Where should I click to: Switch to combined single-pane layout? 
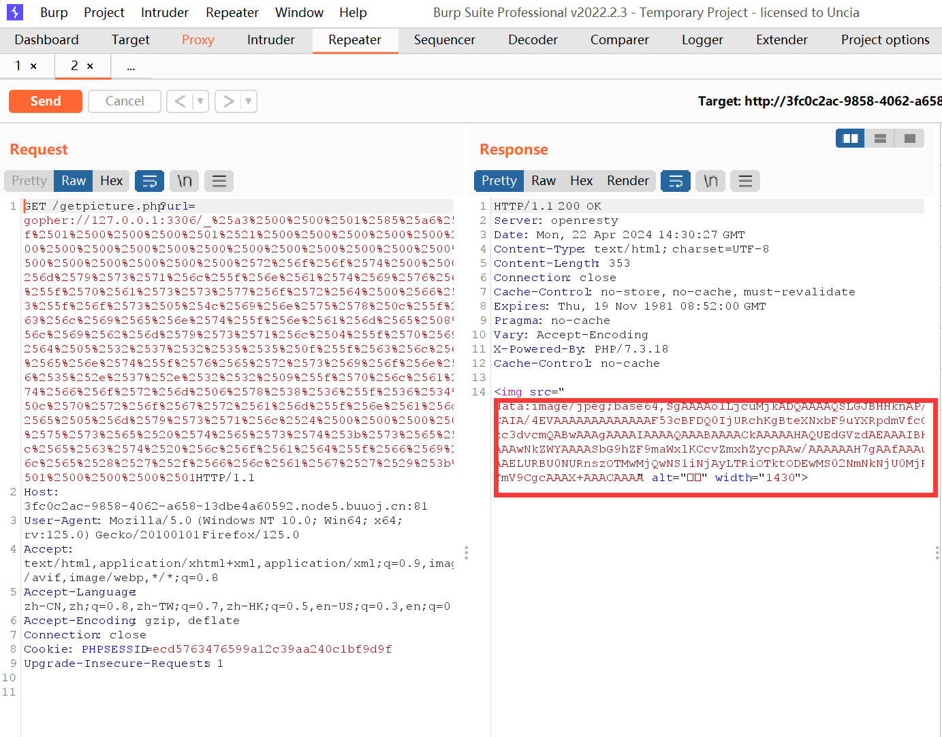pos(909,138)
